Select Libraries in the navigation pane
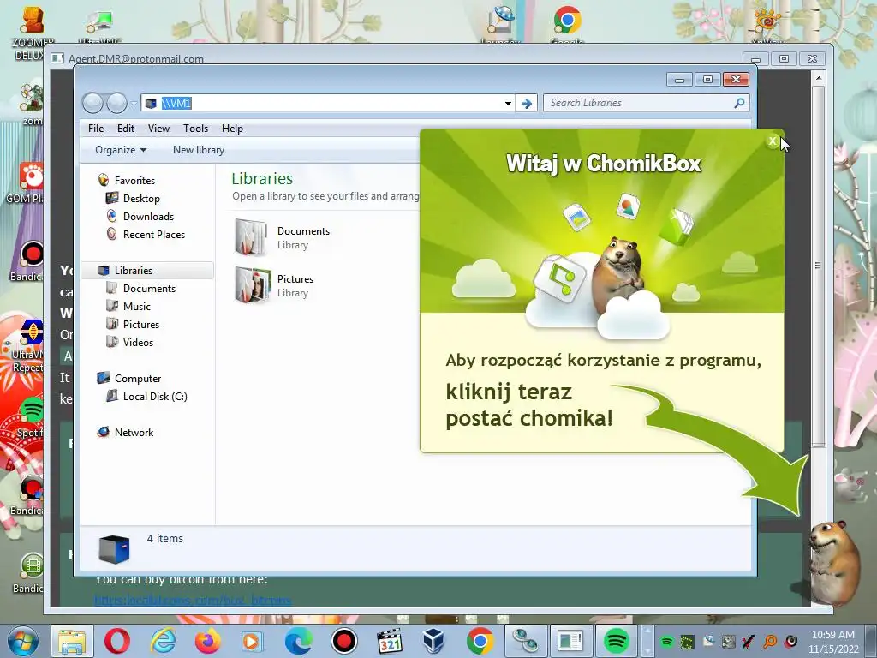Screen dimensions: 877x658 [x=146, y=270]
